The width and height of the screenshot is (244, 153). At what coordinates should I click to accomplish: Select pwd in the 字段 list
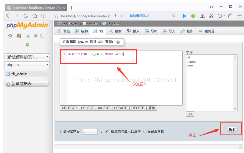point(190,66)
